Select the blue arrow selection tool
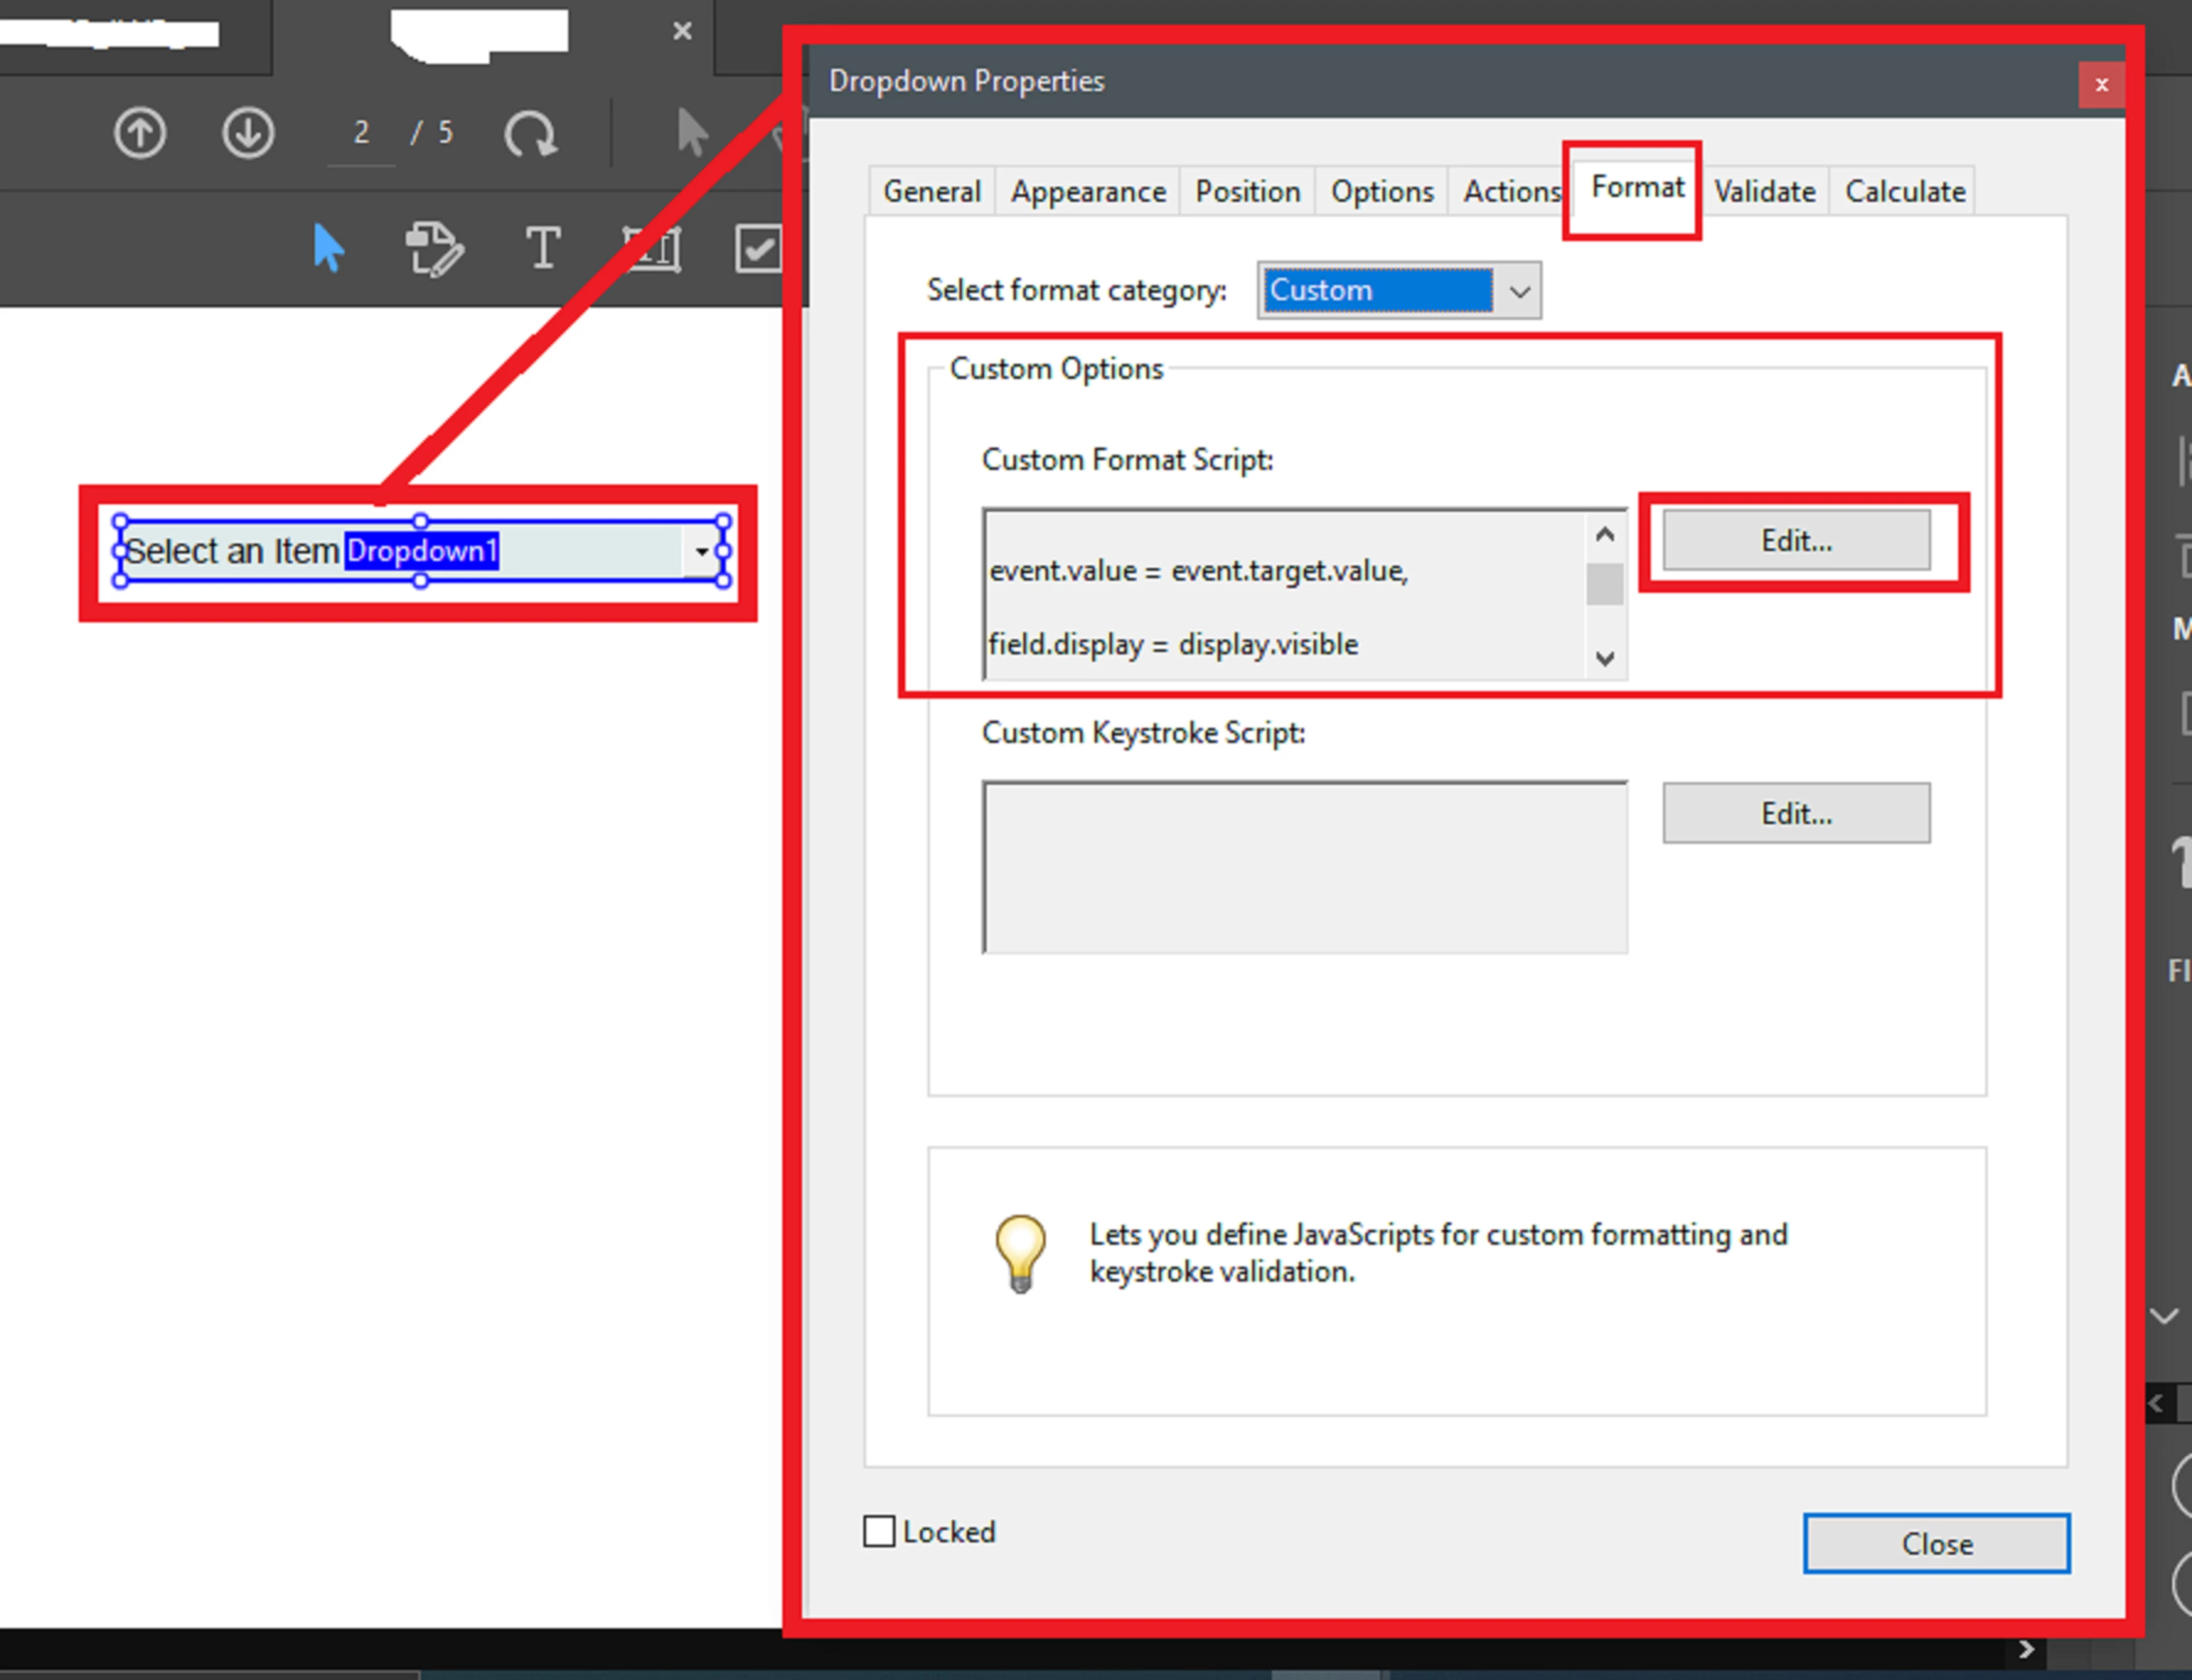The width and height of the screenshot is (2192, 1680). [328, 248]
